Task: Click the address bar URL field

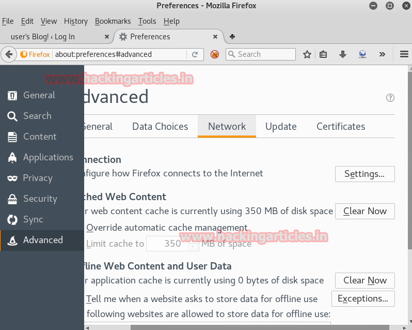Action: [120, 54]
